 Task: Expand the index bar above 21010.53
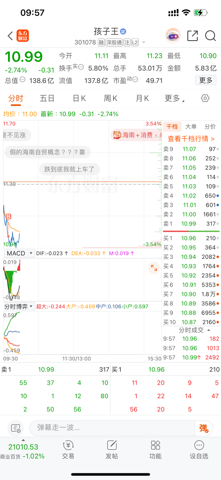click(23, 440)
